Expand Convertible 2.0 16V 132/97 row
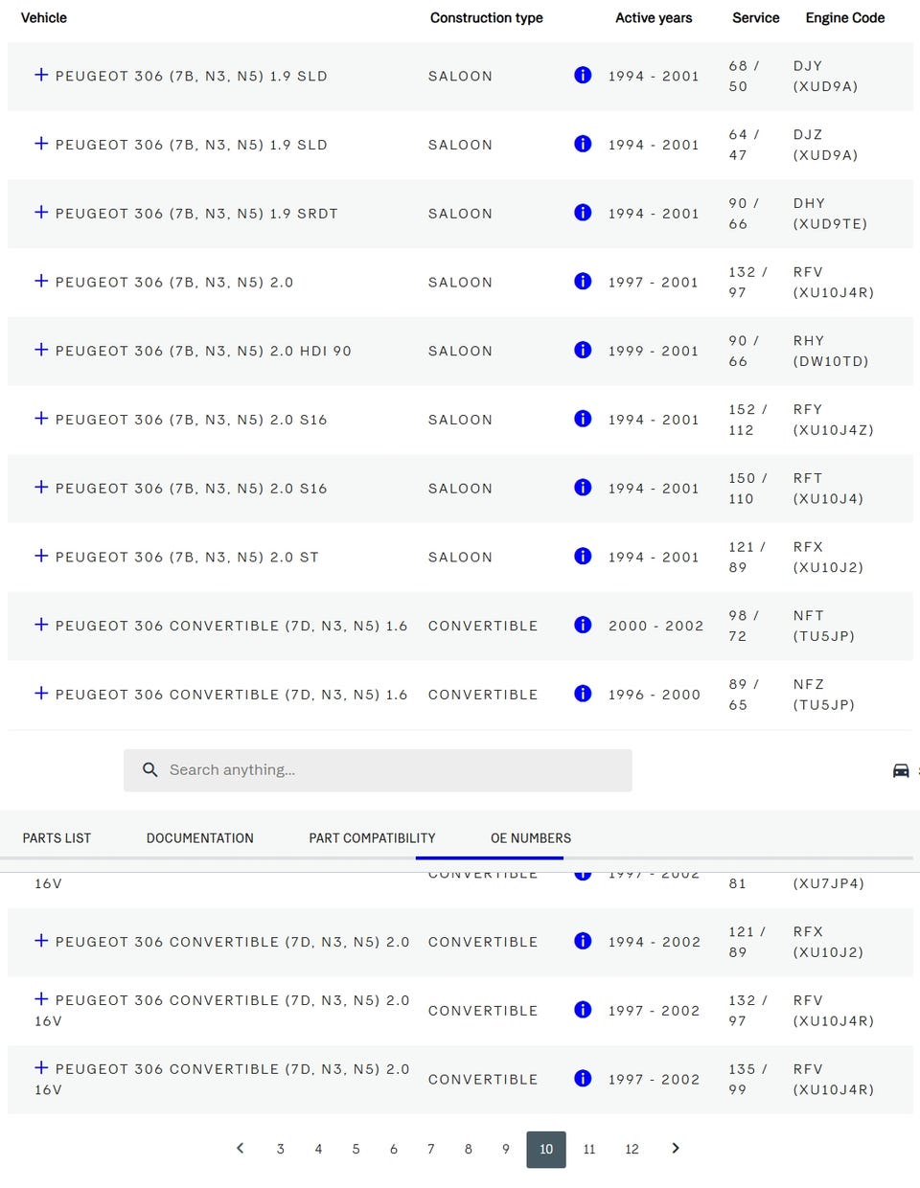 (x=41, y=999)
